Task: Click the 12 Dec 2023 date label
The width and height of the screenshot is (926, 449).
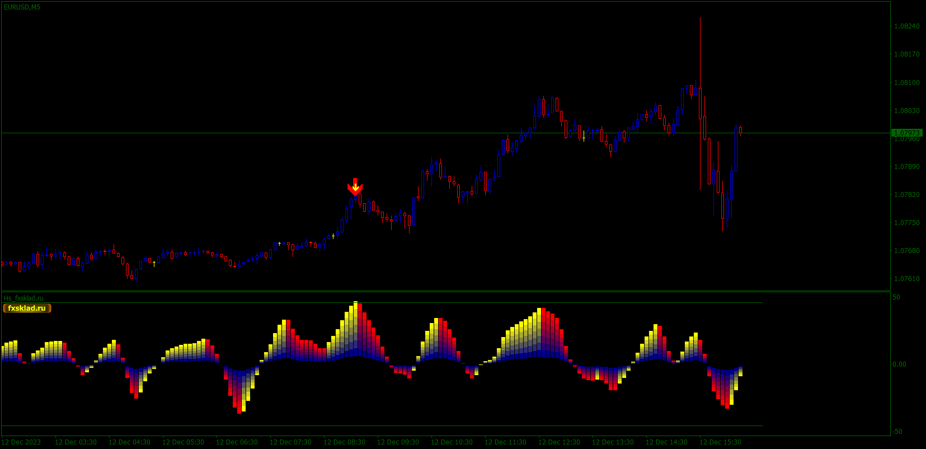Action: 21,442
